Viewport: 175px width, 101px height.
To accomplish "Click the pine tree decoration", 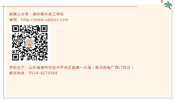I will 168,5.
